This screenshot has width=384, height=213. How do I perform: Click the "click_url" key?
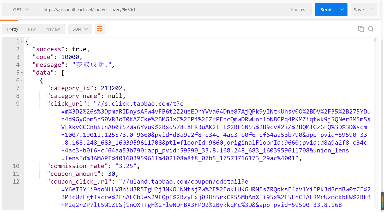pos(67,104)
